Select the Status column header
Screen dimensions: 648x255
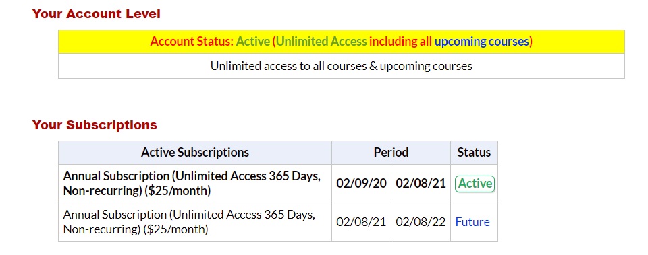pyautogui.click(x=474, y=153)
